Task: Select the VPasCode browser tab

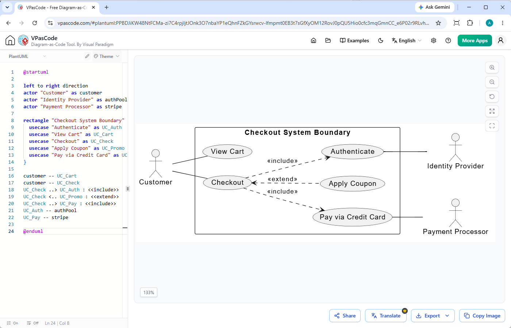Action: tap(57, 7)
